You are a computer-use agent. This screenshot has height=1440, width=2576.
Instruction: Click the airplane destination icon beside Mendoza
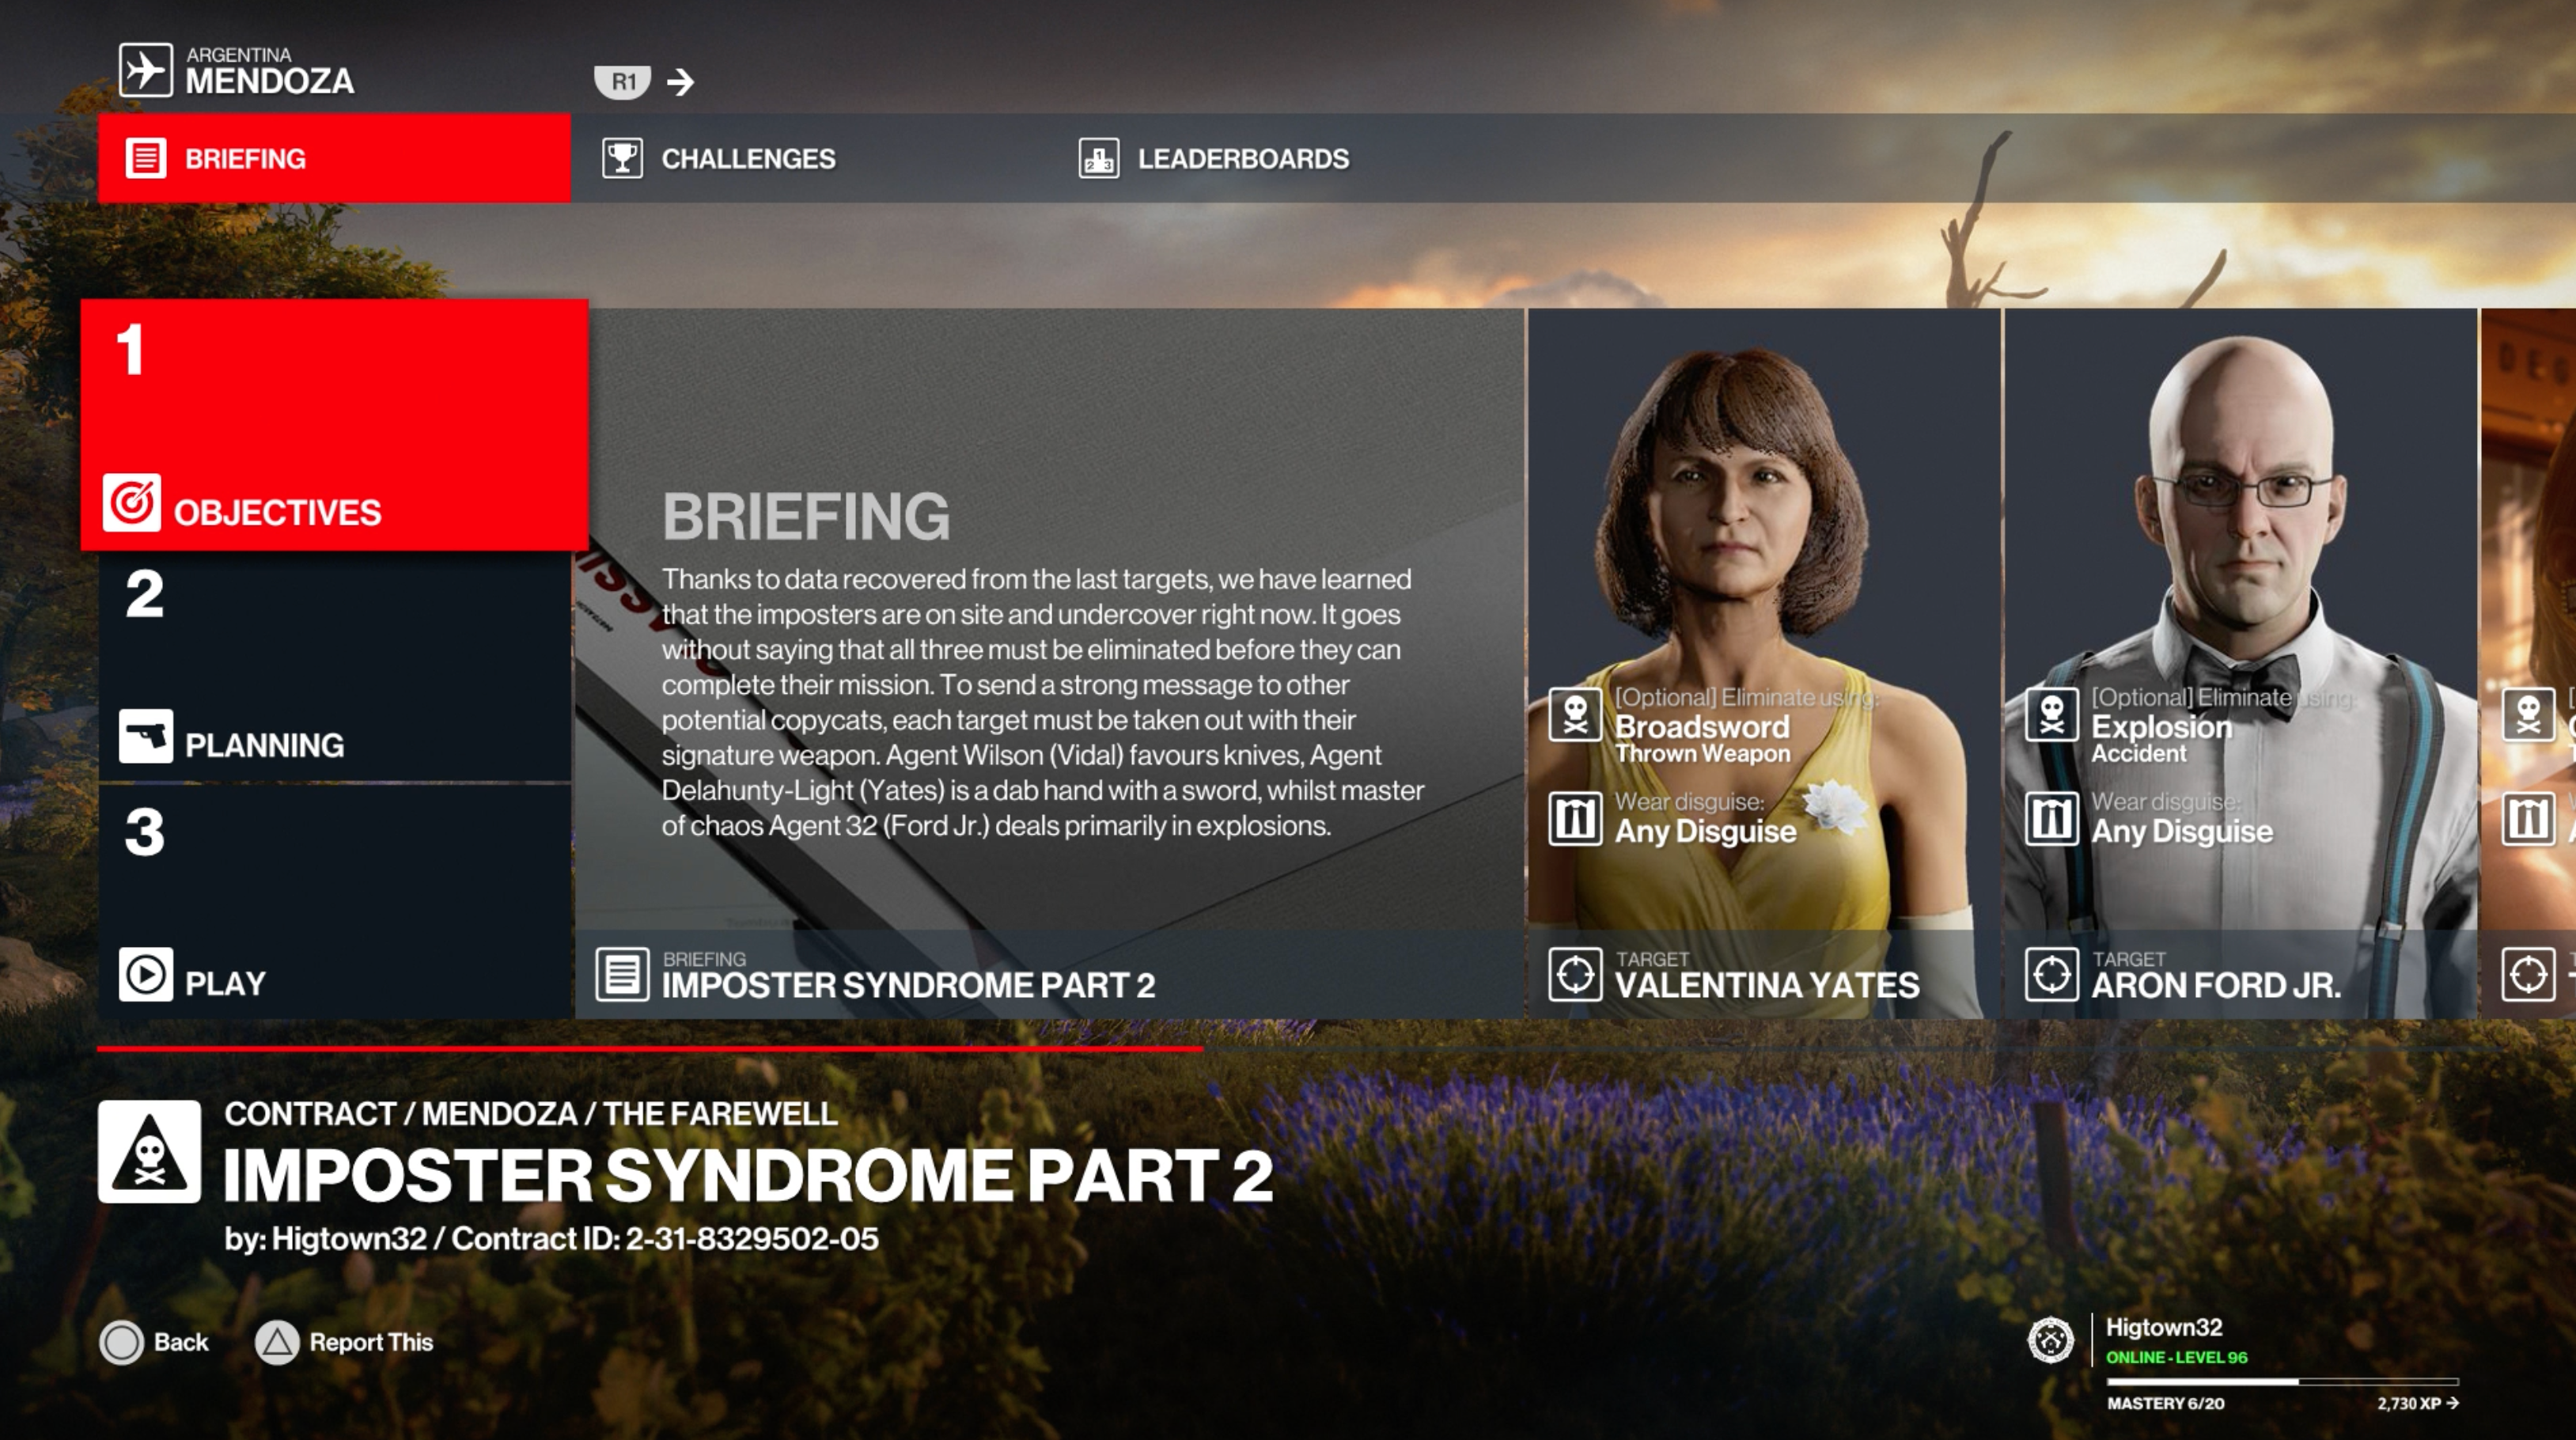click(146, 70)
